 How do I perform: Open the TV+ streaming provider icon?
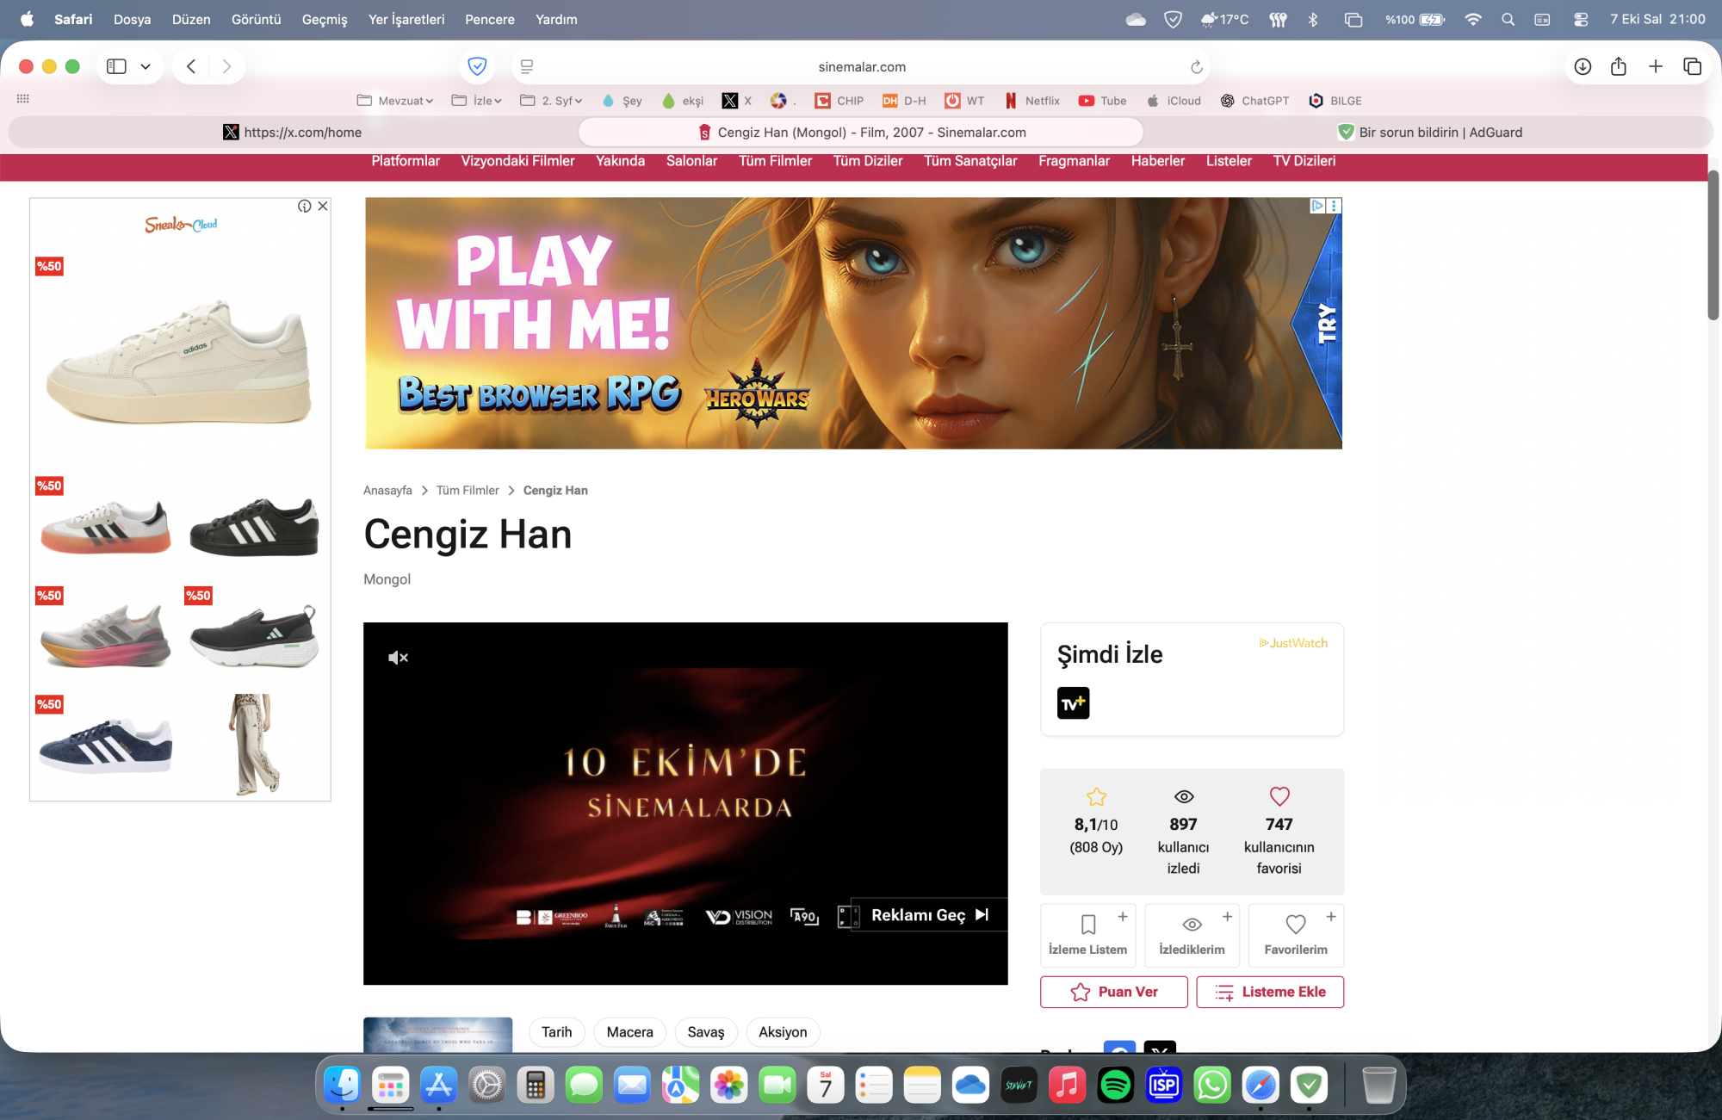point(1073,702)
